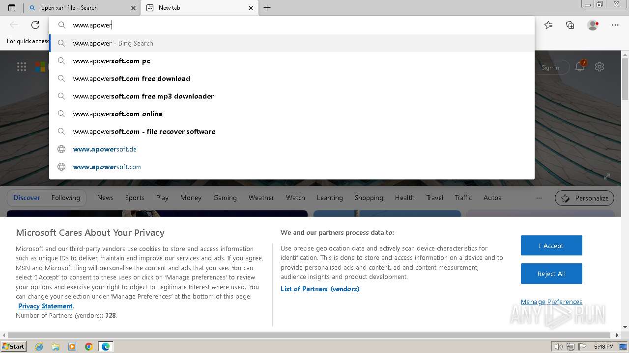The height and width of the screenshot is (353, 629).
Task: Launch Internet Explorer from taskbar
Action: [39, 347]
